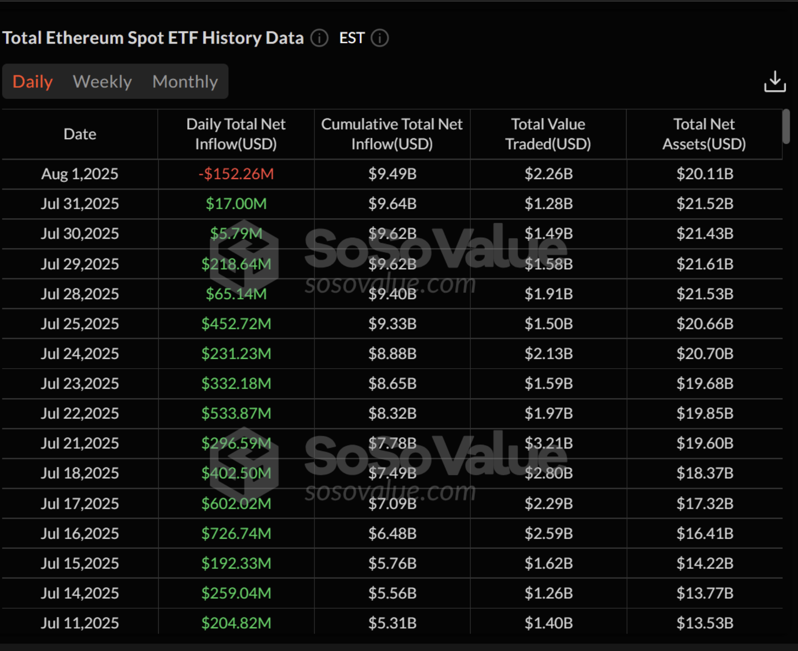Click $2.26B value traded cell
Viewport: 798px width, 651px height.
click(548, 174)
